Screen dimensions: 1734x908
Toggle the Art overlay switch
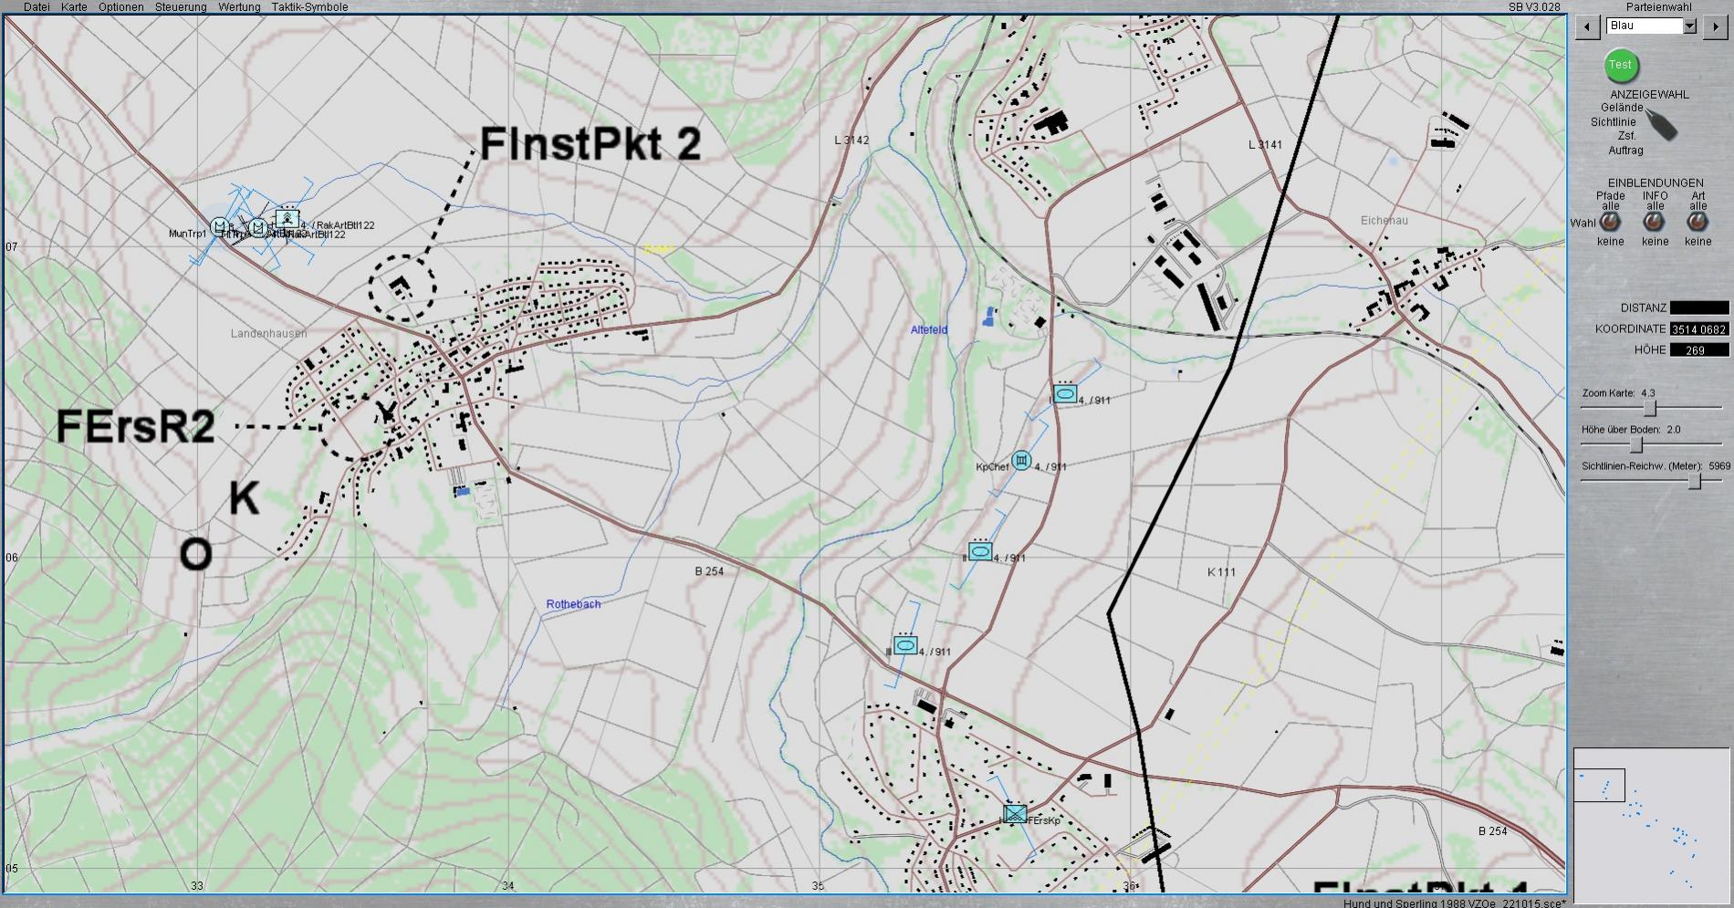pyautogui.click(x=1697, y=223)
